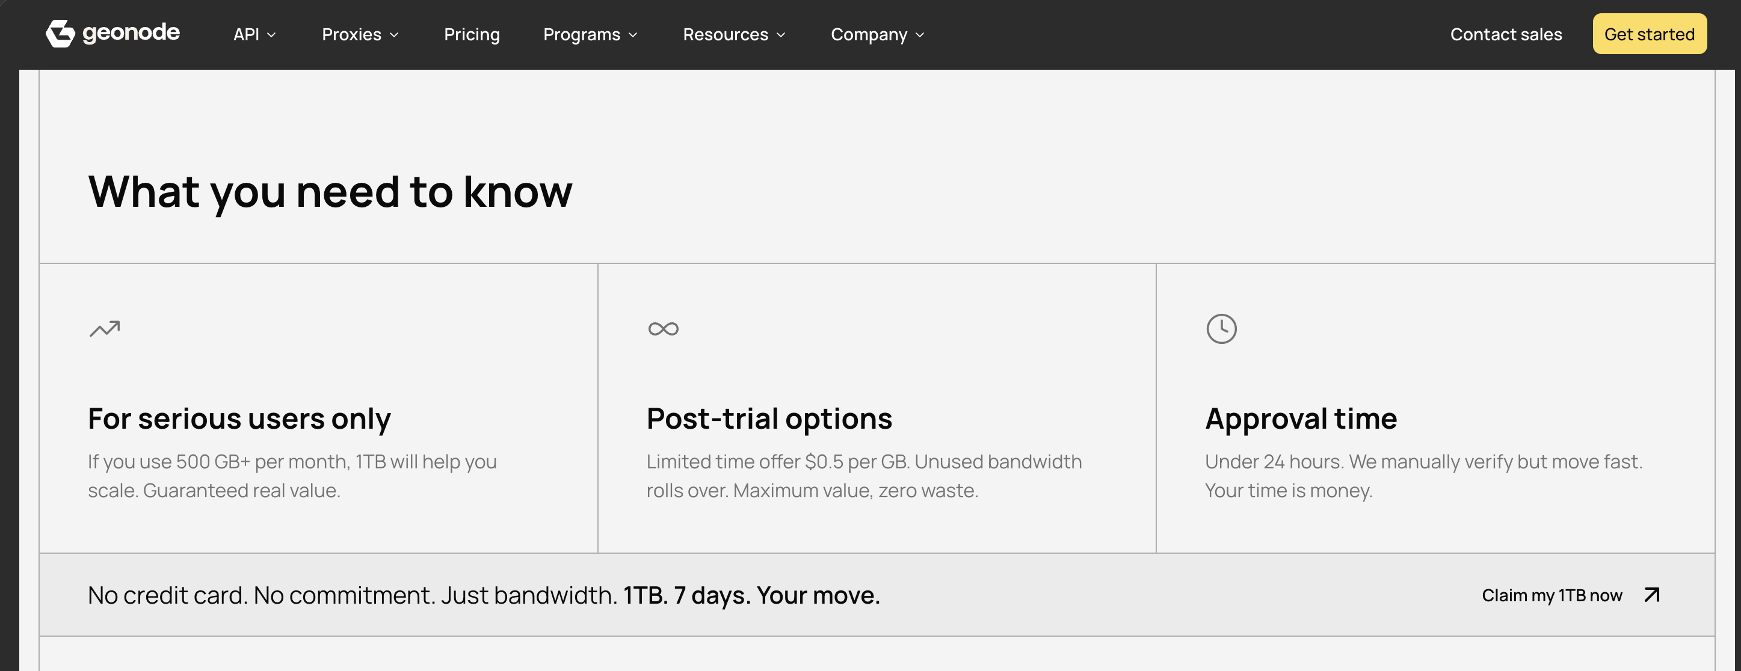The width and height of the screenshot is (1741, 671).
Task: Select the For serious users only heading
Action: pos(239,419)
